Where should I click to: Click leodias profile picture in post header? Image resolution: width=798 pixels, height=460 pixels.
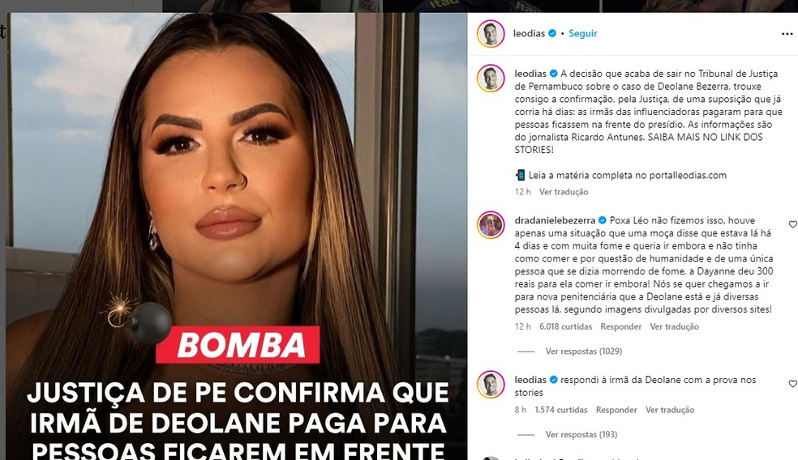click(491, 33)
